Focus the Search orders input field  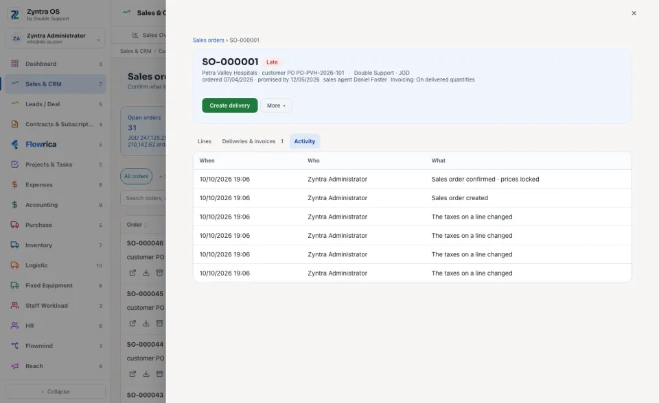143,198
